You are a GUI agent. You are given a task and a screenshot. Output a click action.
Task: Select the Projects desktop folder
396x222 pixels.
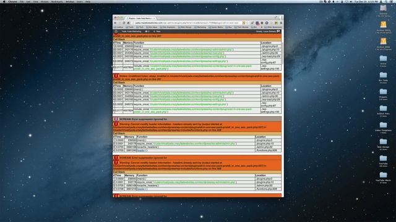(x=383, y=92)
